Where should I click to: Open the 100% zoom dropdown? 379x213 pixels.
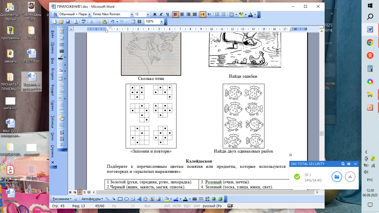click(161, 22)
